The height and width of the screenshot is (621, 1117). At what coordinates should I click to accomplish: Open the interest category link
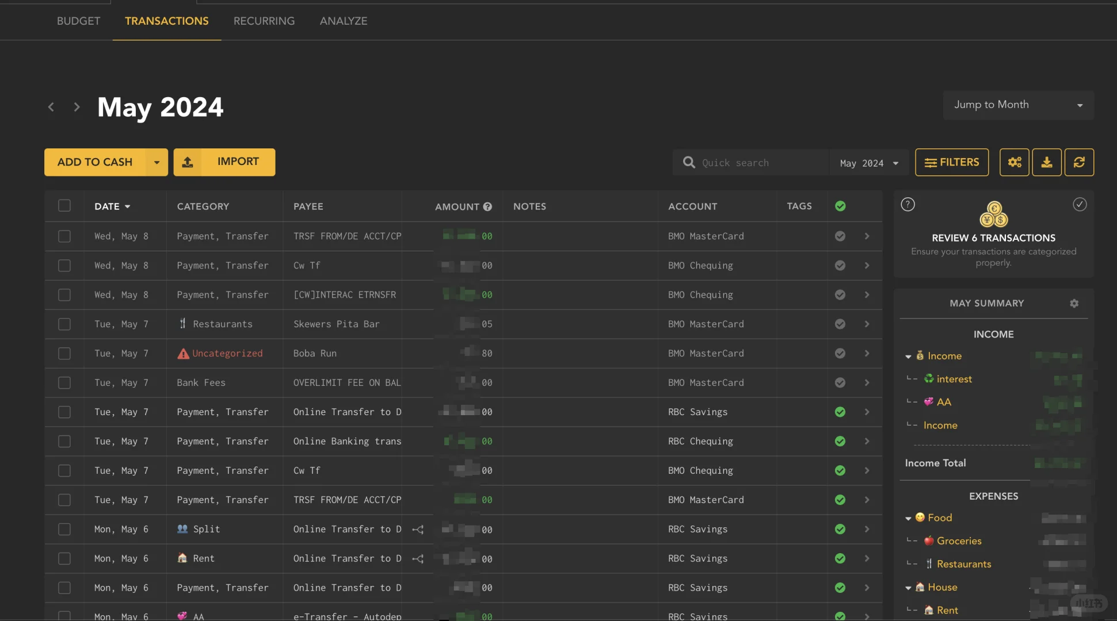pyautogui.click(x=954, y=379)
